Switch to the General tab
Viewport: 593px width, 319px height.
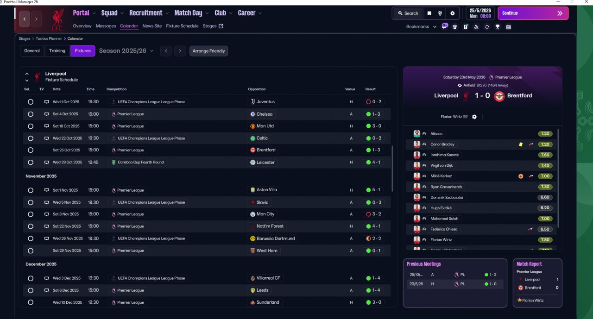click(32, 51)
